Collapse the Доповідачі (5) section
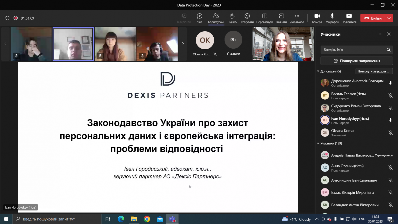398x224 pixels. [x=318, y=71]
